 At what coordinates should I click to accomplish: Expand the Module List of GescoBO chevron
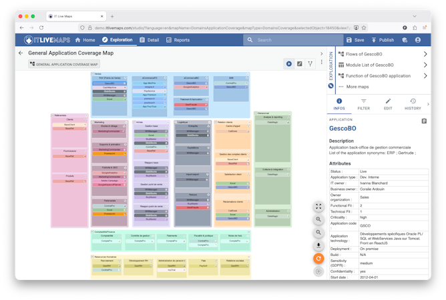tap(425, 65)
